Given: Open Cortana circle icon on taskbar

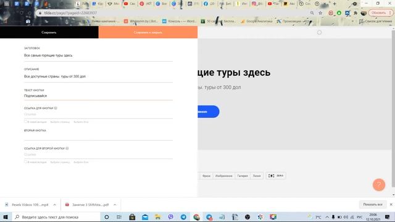Looking at the screenshot, I should tap(107, 217).
